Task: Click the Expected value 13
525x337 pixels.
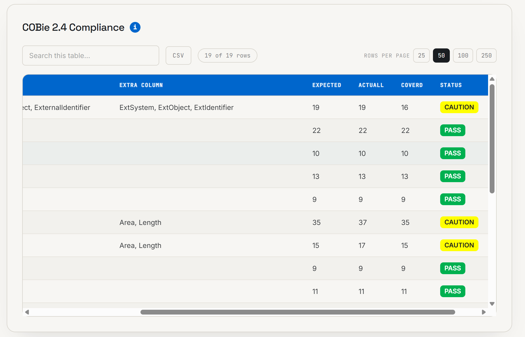Action: click(316, 177)
